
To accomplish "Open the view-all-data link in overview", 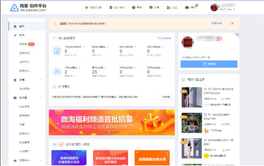I will click(164, 38).
